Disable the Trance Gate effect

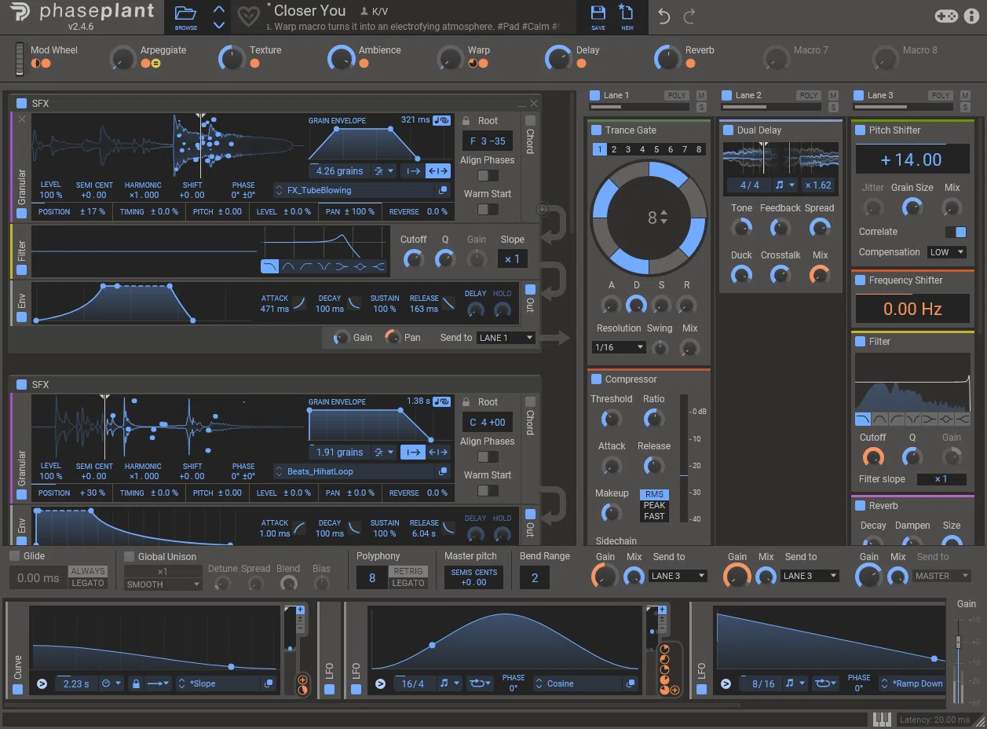click(x=597, y=130)
